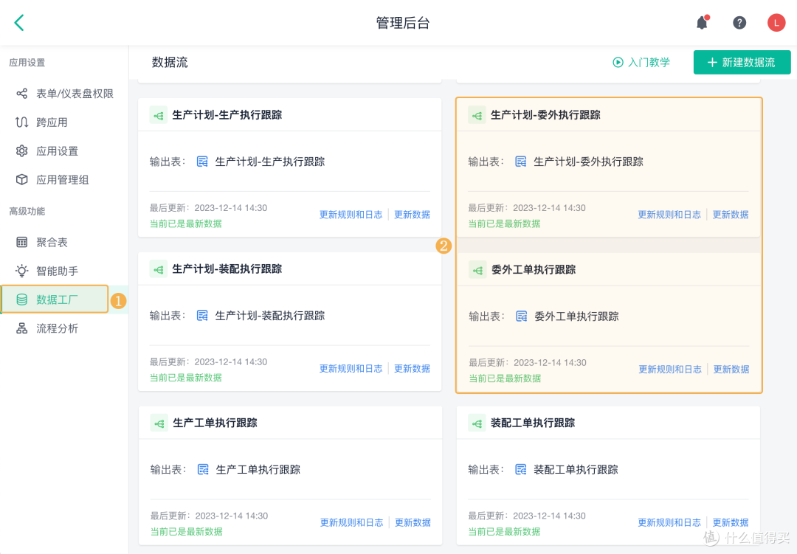Image resolution: width=797 pixels, height=554 pixels.
Task: Click the 智能助手 lightbulb icon
Action: [x=22, y=271]
